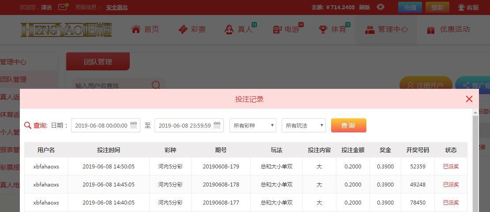The height and width of the screenshot is (212, 490).
Task: Click the search magnifier in username field
Action: pos(156,85)
